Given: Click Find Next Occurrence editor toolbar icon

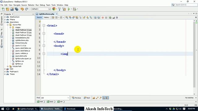Looking at the screenshot, I should point(73,18).
